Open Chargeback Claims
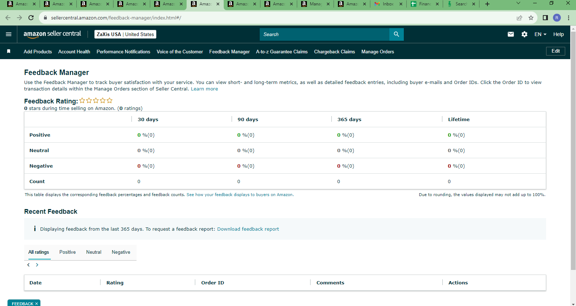This screenshot has width=576, height=306. [x=335, y=52]
